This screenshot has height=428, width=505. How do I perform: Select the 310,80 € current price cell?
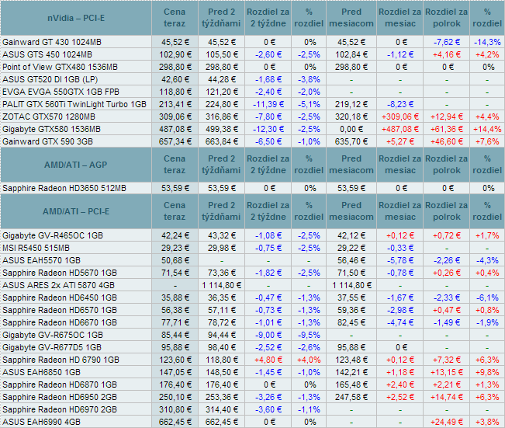tap(175, 409)
